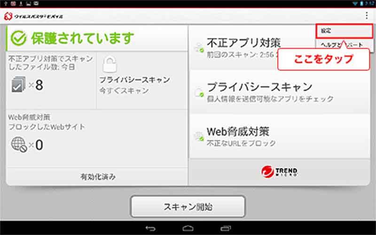
Task: Open the Web脅威対策 feature row
Action: 279,136
